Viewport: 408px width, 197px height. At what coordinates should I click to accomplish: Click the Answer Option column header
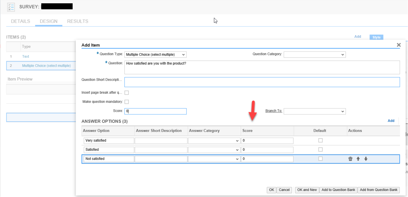(96, 131)
